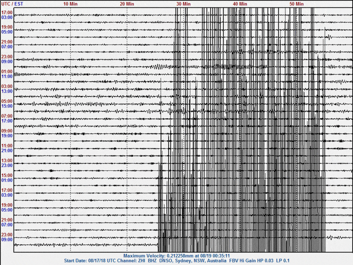Select the first 19:00 UTC row label
The image size is (353, 265).
click(7, 27)
